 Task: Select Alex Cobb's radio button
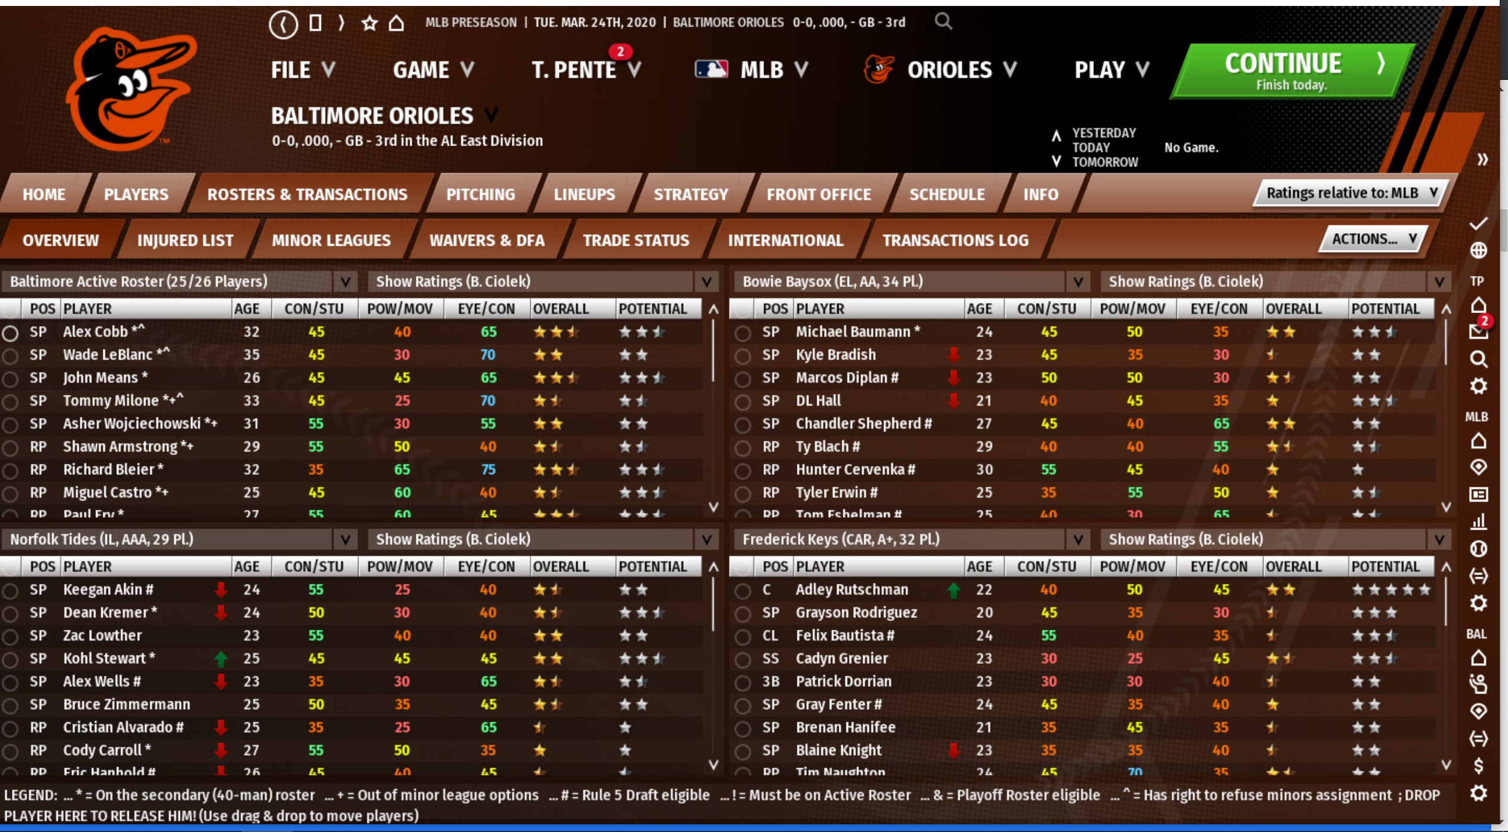10,333
